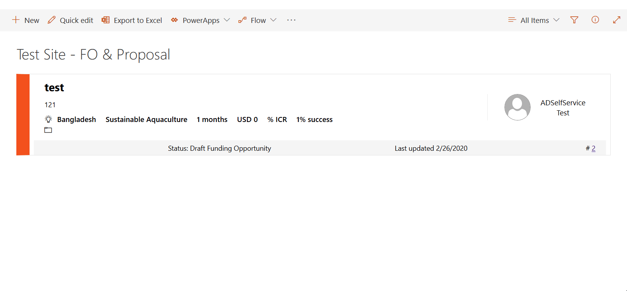Click the lightbulb icon next to Bangladesh
The width and height of the screenshot is (627, 291).
48,119
